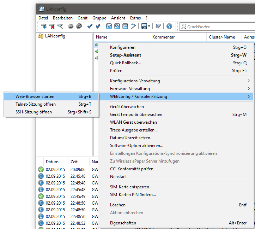Select Web-Browser starten from the submenu
The width and height of the screenshot is (255, 229).
coord(35,96)
